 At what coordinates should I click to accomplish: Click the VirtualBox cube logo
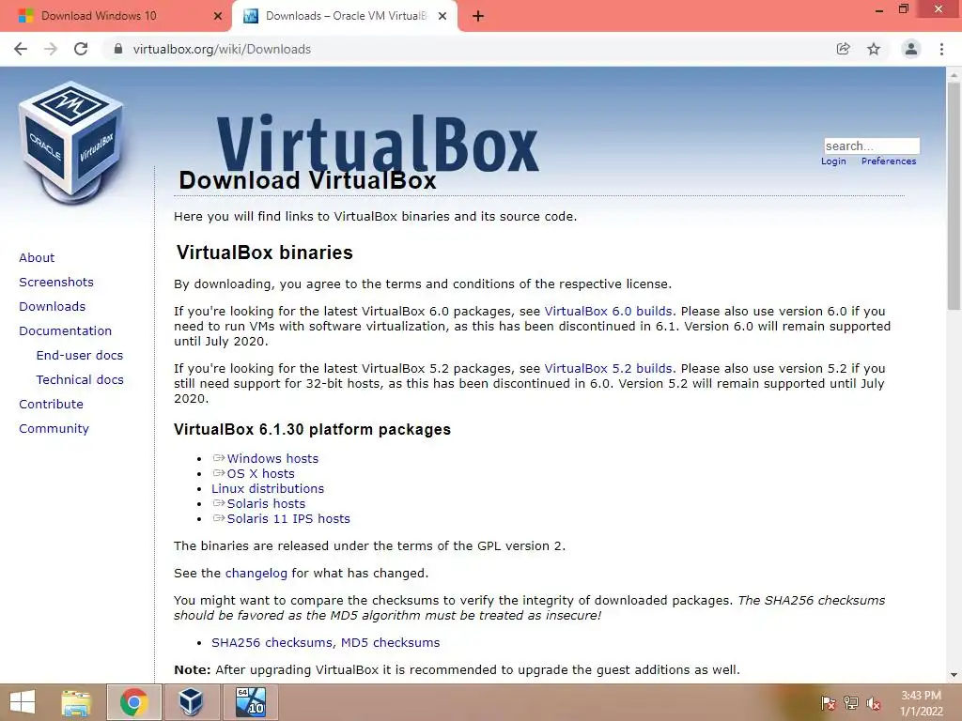(71, 143)
